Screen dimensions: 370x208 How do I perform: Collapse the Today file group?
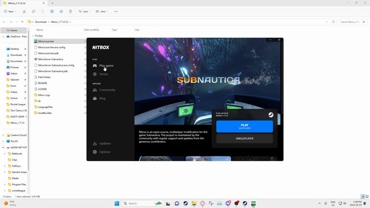(x=33, y=36)
